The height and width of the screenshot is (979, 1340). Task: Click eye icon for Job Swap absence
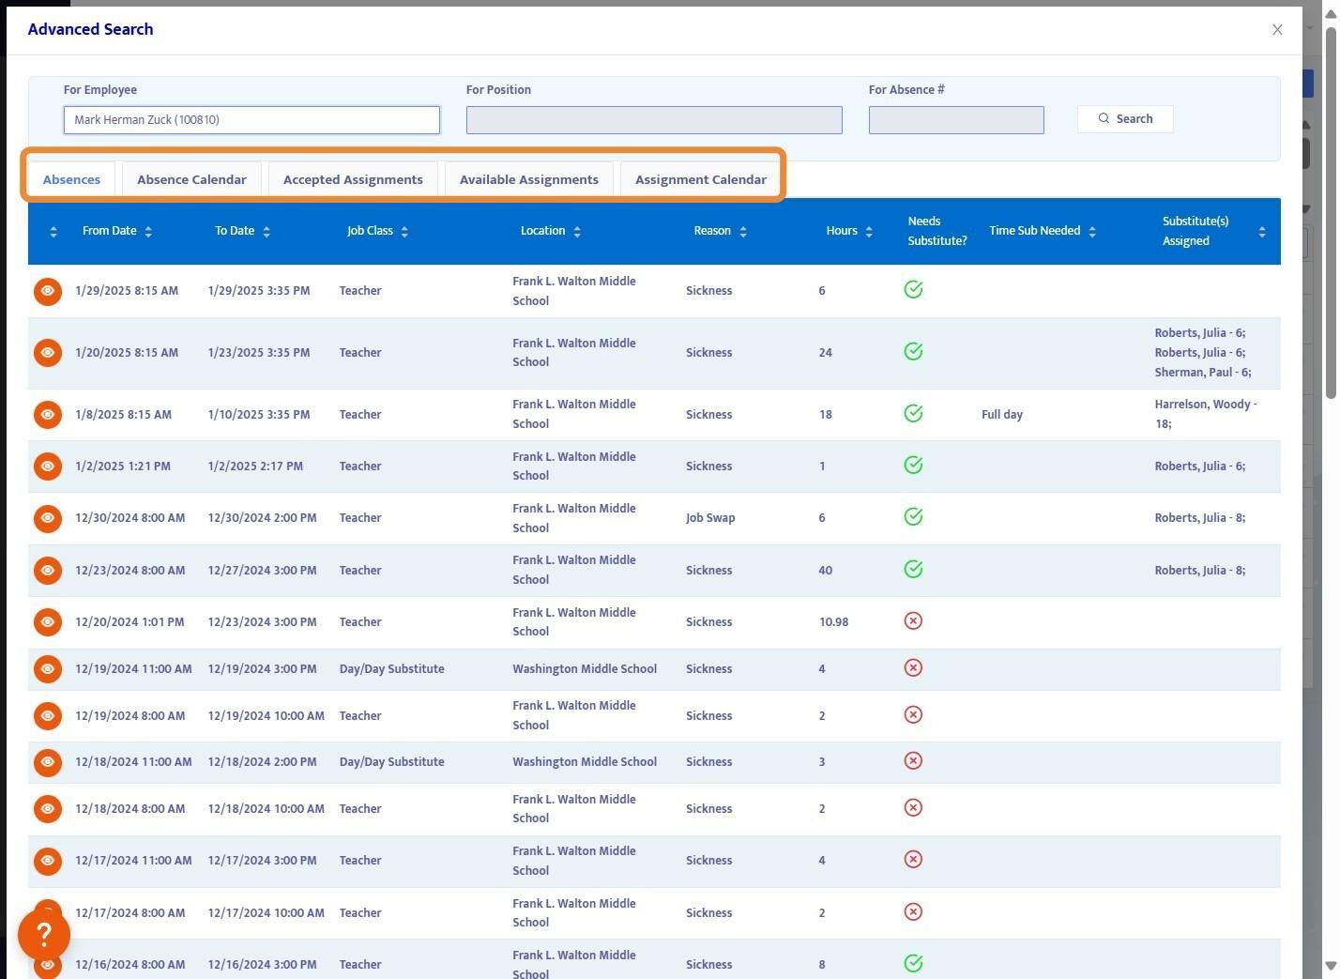pyautogui.click(x=48, y=518)
